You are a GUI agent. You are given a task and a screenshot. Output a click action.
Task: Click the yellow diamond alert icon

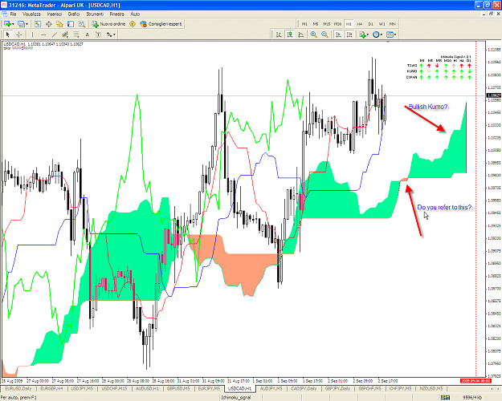[x=133, y=24]
